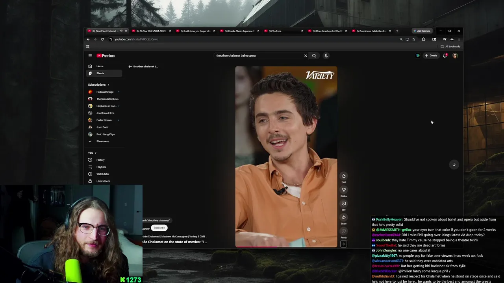Select Shorts in the sidebar

click(x=104, y=73)
